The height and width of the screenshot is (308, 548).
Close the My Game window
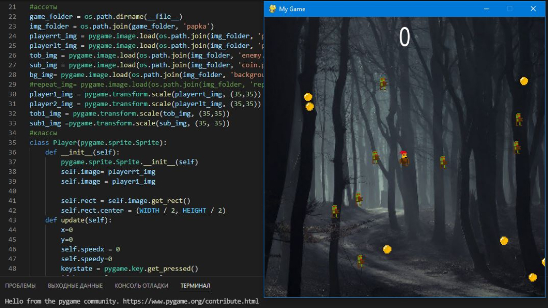tap(533, 9)
